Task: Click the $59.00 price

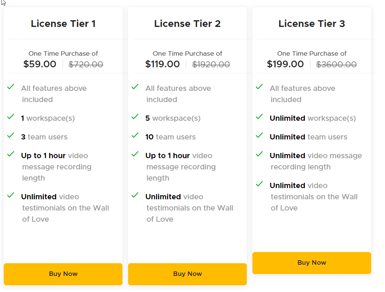Action: [40, 64]
